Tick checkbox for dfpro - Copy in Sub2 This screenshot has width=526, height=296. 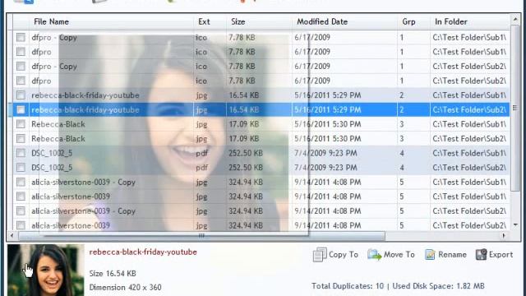pyautogui.click(x=21, y=66)
